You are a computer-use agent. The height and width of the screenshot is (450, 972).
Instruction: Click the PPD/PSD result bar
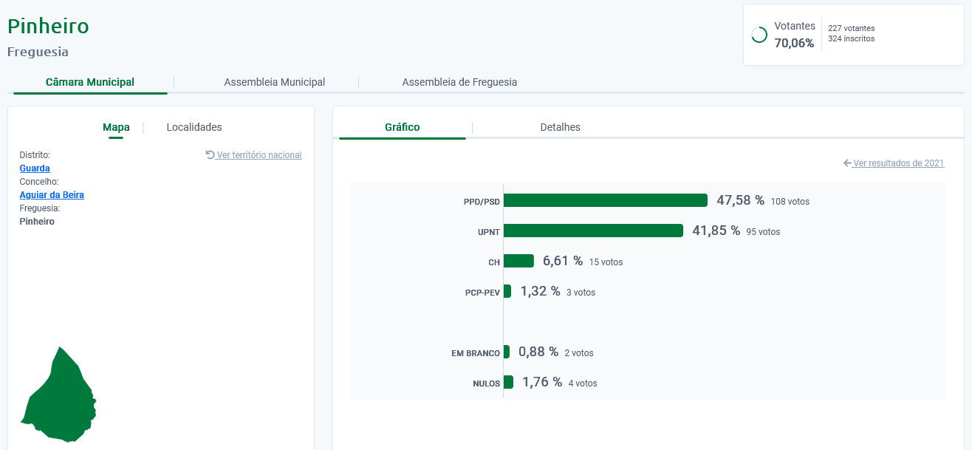point(605,200)
